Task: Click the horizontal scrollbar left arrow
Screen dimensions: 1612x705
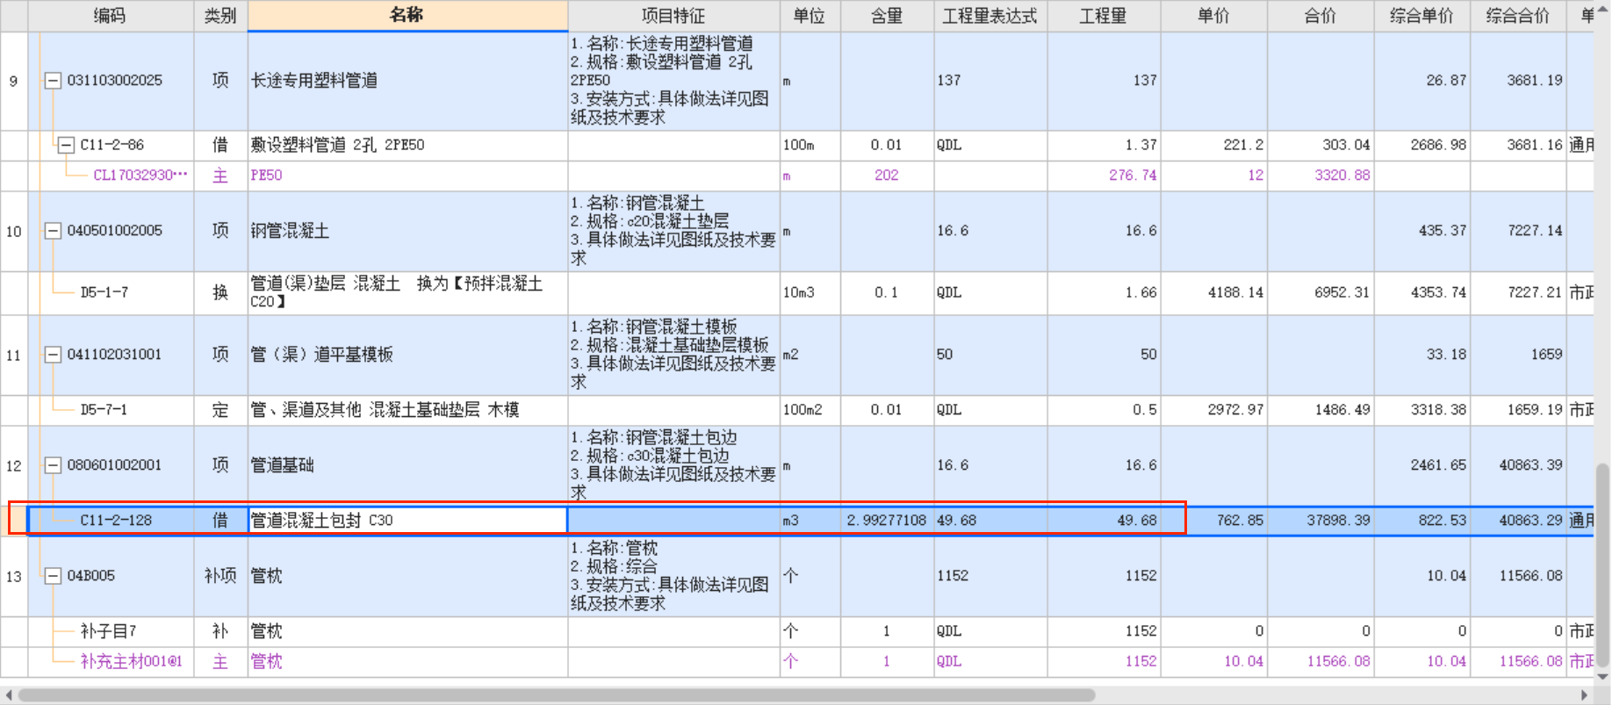Action: click(x=7, y=695)
